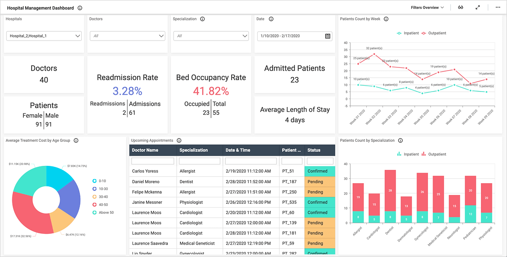Click the Status column header
Viewport: 507px width, 257px height.
coord(314,150)
